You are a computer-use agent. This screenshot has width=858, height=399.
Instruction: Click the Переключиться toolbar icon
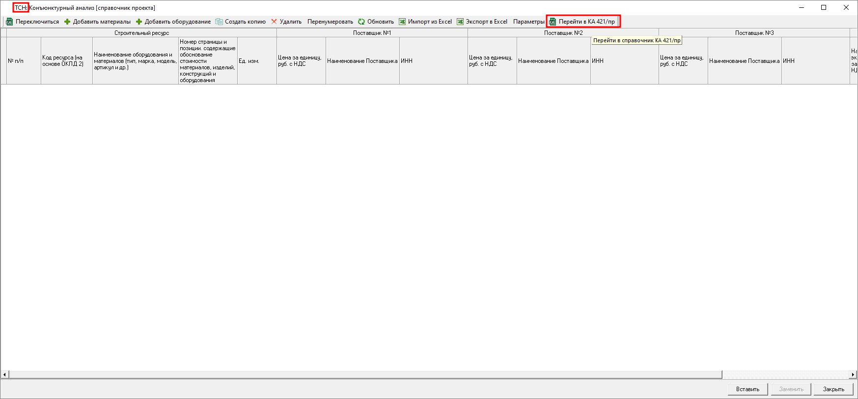(9, 22)
